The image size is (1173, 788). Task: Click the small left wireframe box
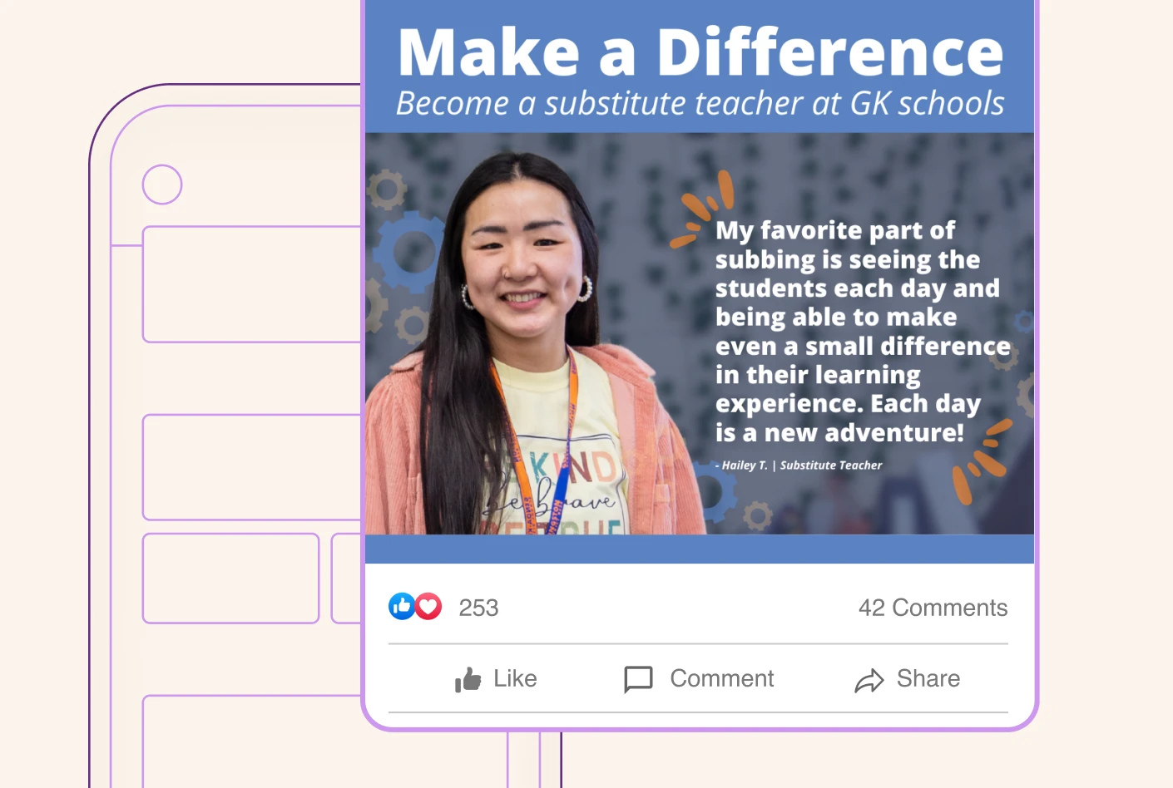[x=230, y=579]
